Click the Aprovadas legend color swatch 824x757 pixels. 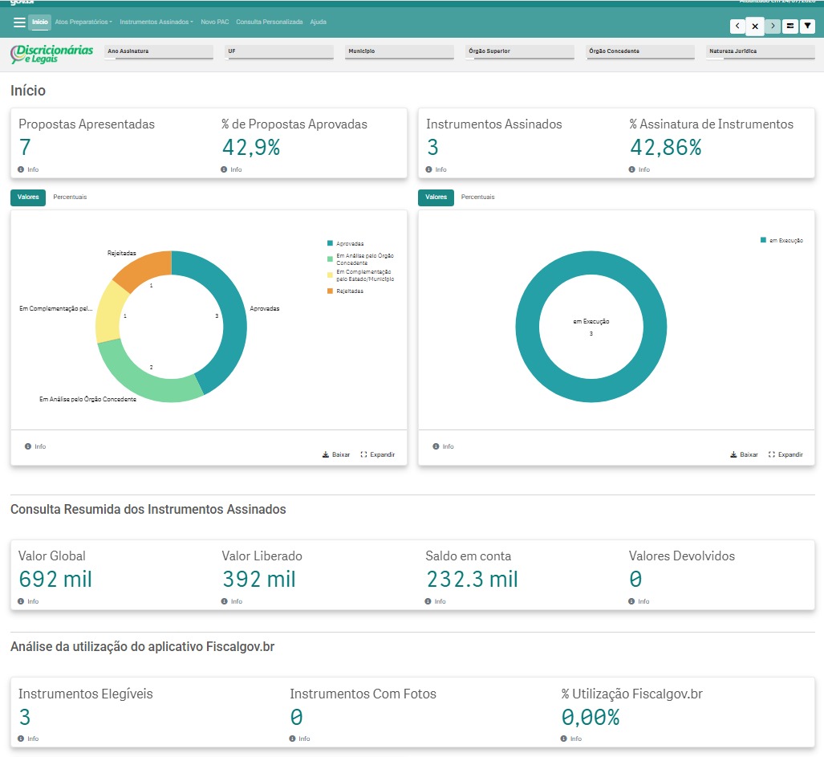[330, 243]
